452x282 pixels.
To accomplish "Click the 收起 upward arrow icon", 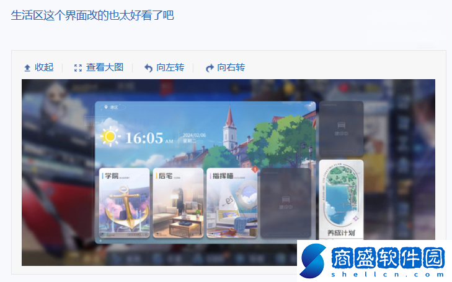I will (27, 68).
